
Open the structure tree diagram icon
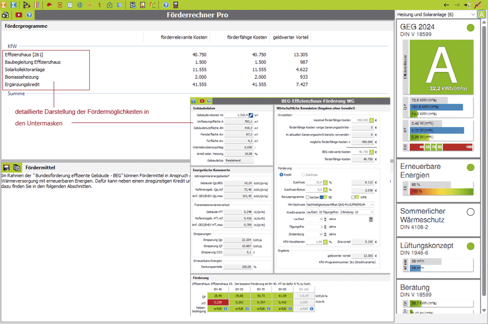click(26, 5)
